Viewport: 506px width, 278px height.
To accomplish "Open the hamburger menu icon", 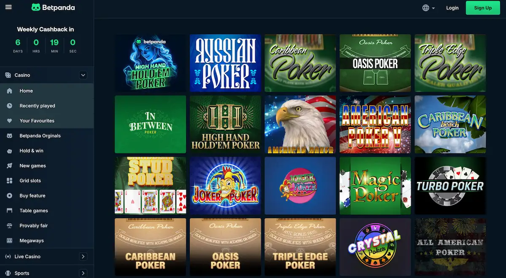I will (x=8, y=7).
